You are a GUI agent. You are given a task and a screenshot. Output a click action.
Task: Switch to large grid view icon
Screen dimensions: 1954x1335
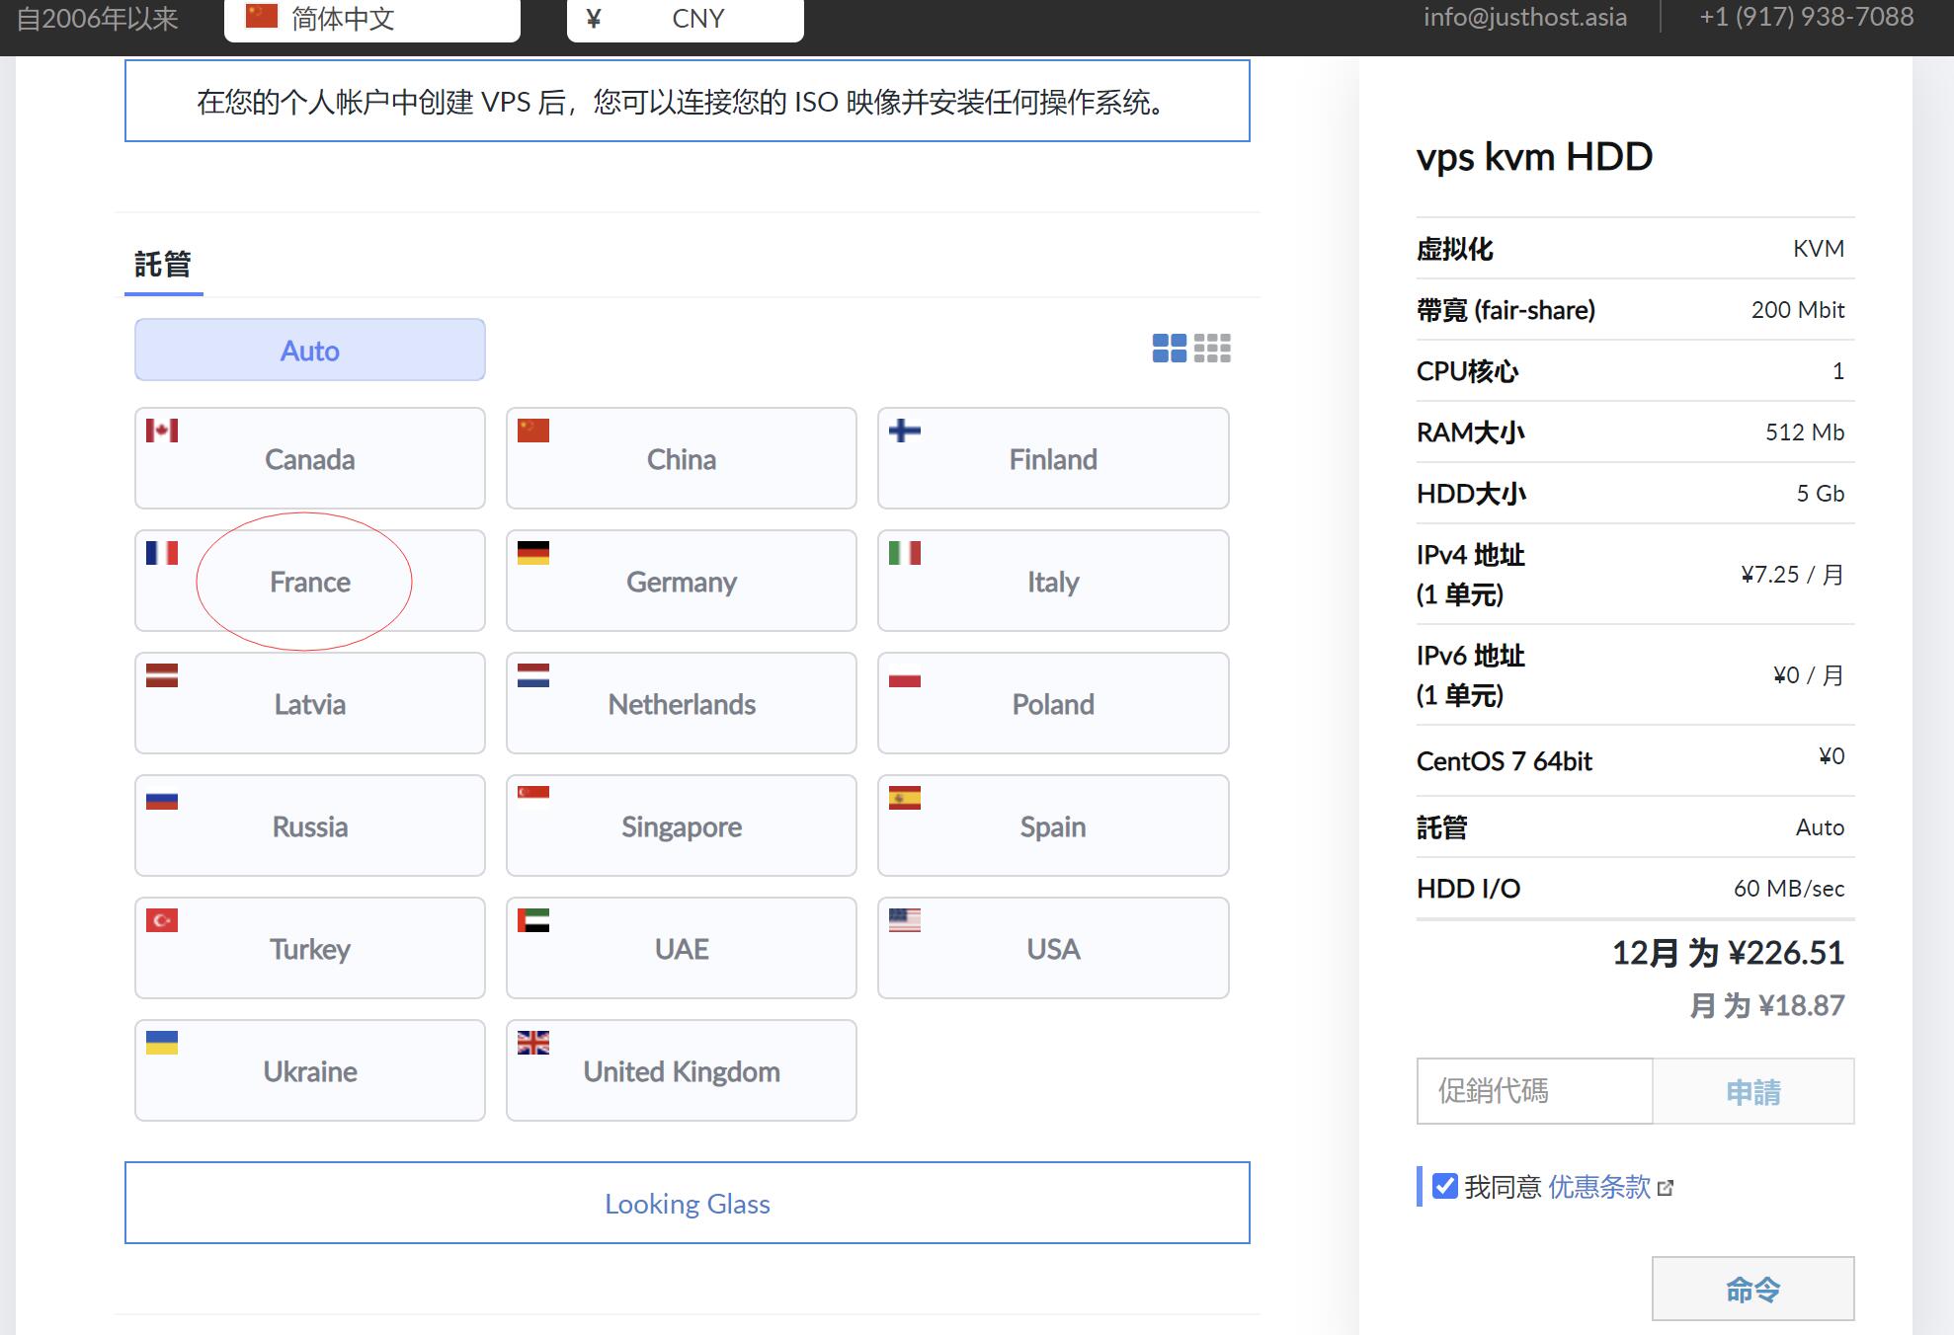[1170, 348]
